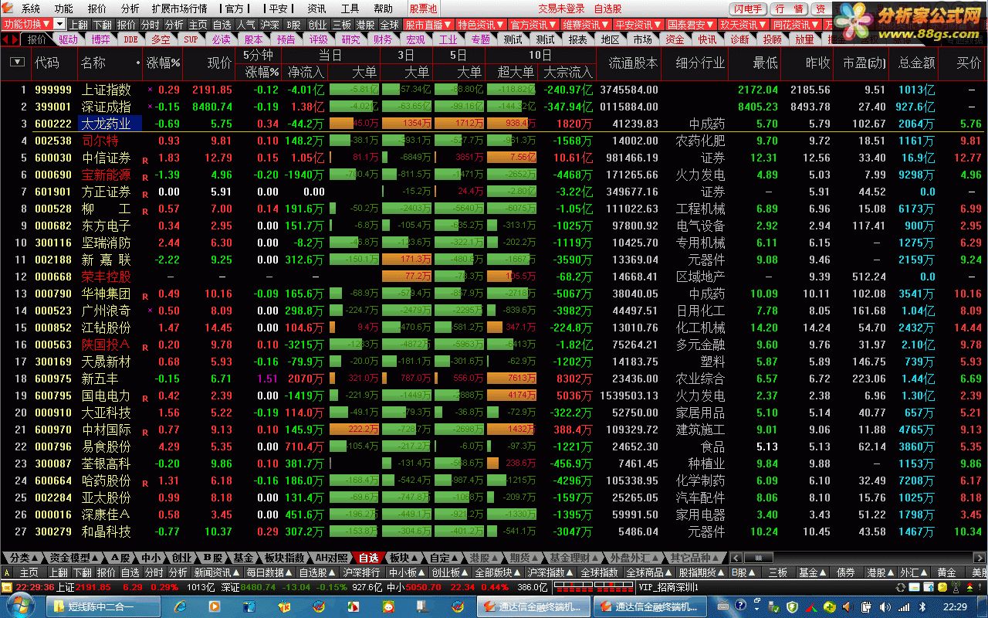Click the 行情 button at the top right

click(x=789, y=8)
